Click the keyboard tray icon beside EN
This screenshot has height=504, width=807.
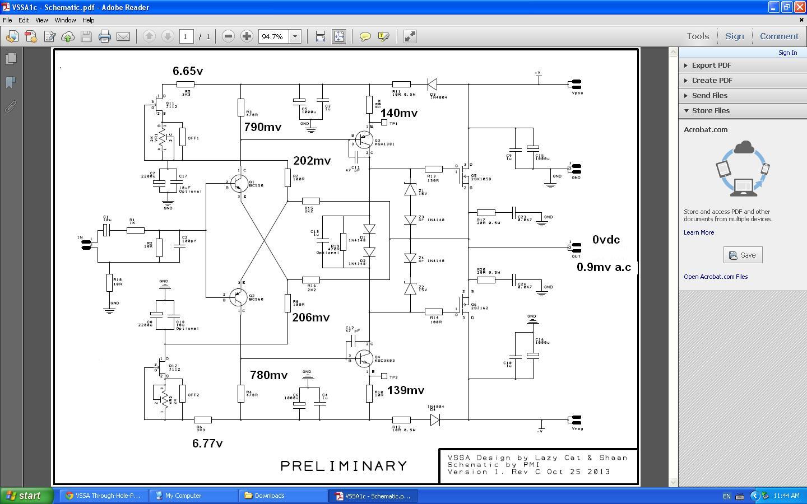click(739, 496)
